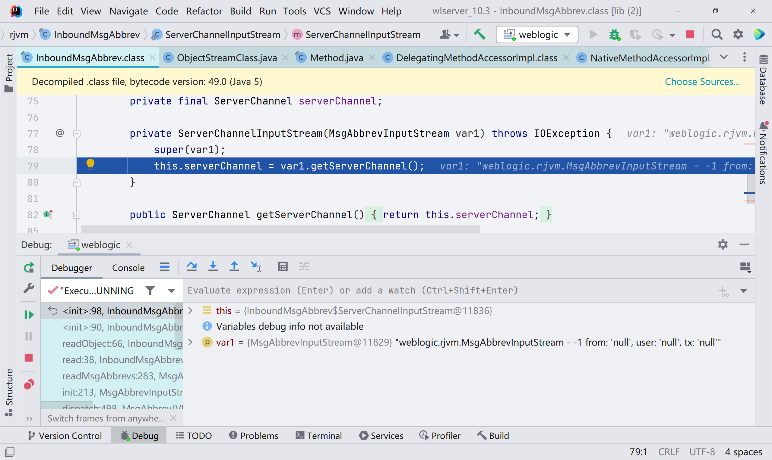Viewport: 772px width, 460px height.
Task: Expand the var1 variable node
Action: click(191, 342)
